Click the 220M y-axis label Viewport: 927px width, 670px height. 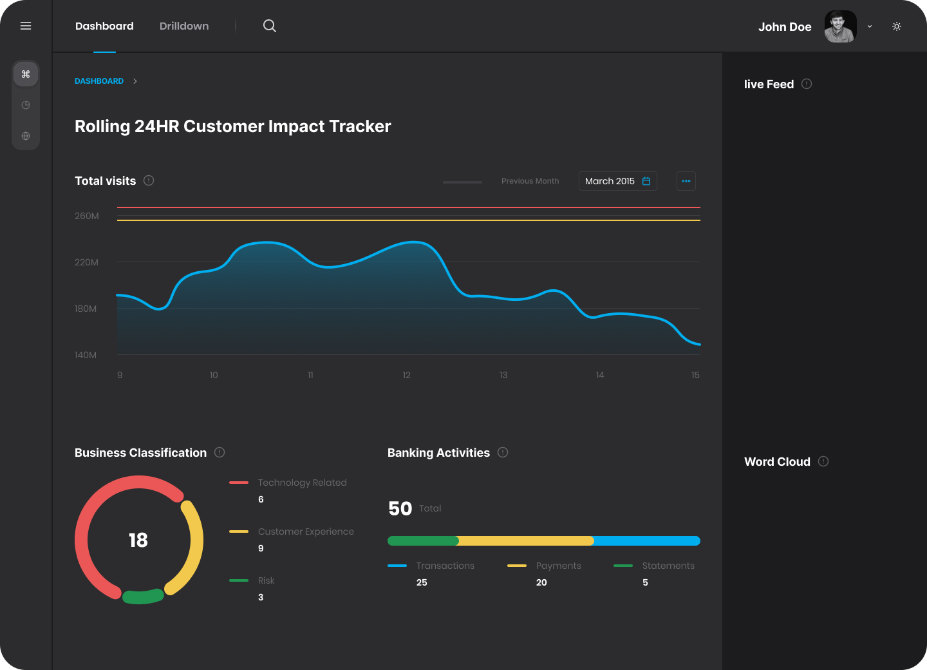86,262
